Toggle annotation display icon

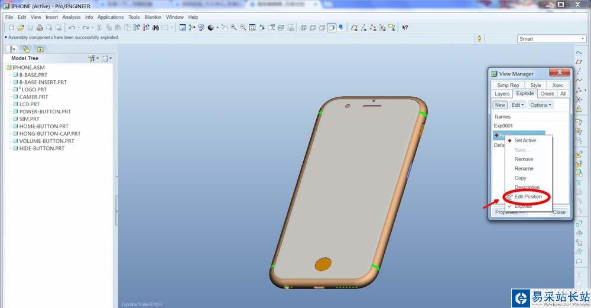392,28
